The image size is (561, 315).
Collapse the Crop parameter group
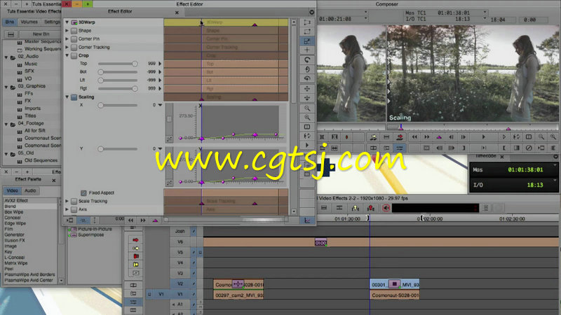click(x=67, y=55)
